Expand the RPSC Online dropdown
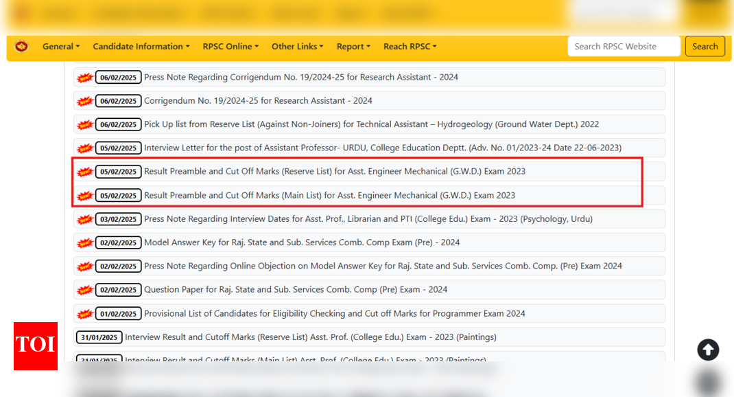The width and height of the screenshot is (734, 397). click(x=230, y=47)
